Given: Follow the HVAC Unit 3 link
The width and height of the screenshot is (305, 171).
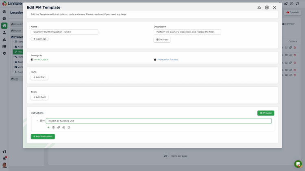Looking at the screenshot, I should [x=41, y=60].
